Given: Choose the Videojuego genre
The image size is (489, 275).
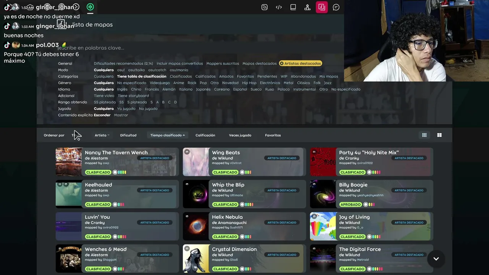Looking at the screenshot, I should tap(160, 83).
